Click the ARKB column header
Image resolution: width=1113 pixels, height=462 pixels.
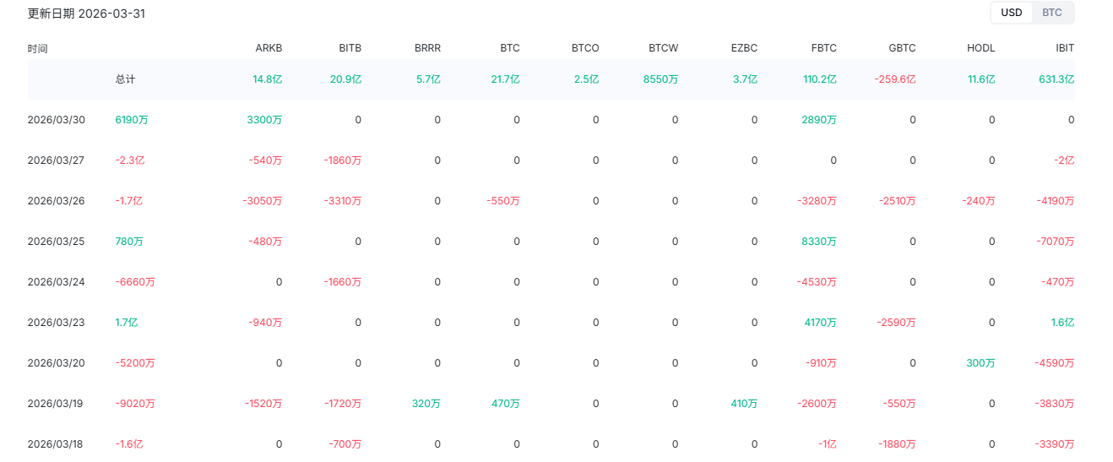pos(269,48)
